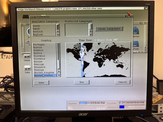The width and height of the screenshot is (163, 122).
Task: Click Australia on the time zone map
Action: pyautogui.click(x=120, y=66)
